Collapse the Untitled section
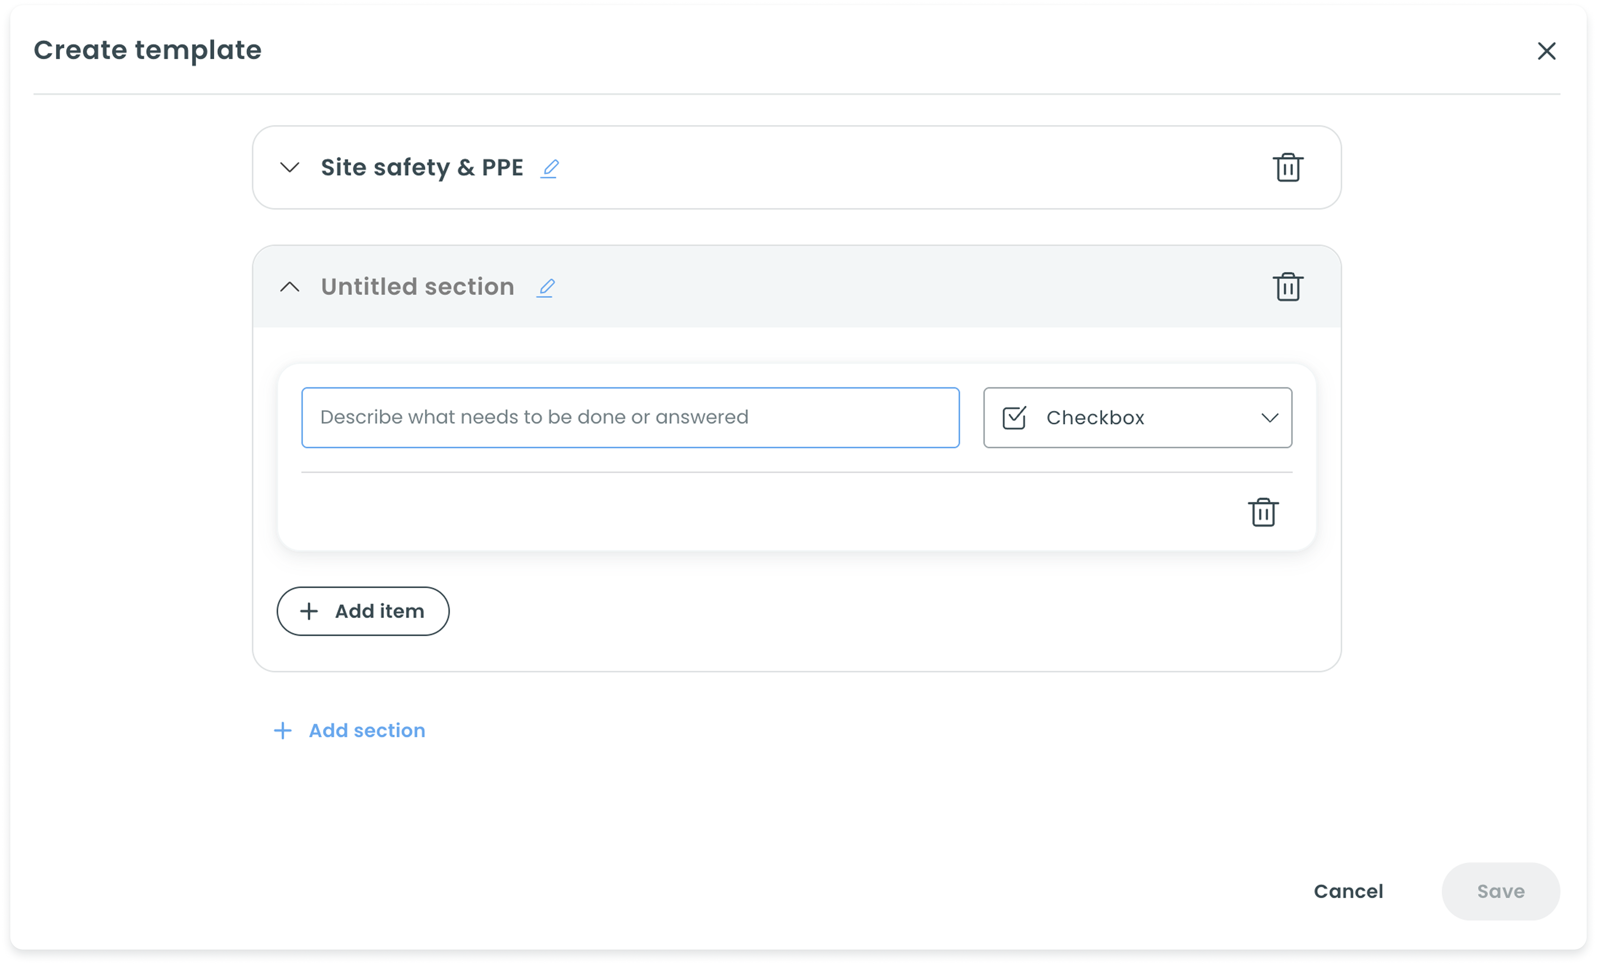The height and width of the screenshot is (965, 1597). coord(290,287)
